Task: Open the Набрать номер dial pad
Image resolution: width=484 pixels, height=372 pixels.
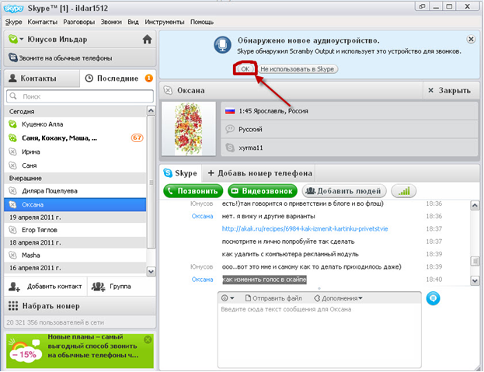Action: [80, 306]
